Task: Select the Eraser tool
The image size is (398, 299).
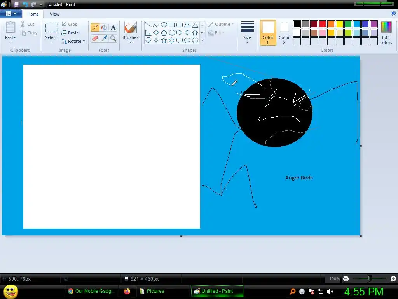Action: tap(95, 39)
